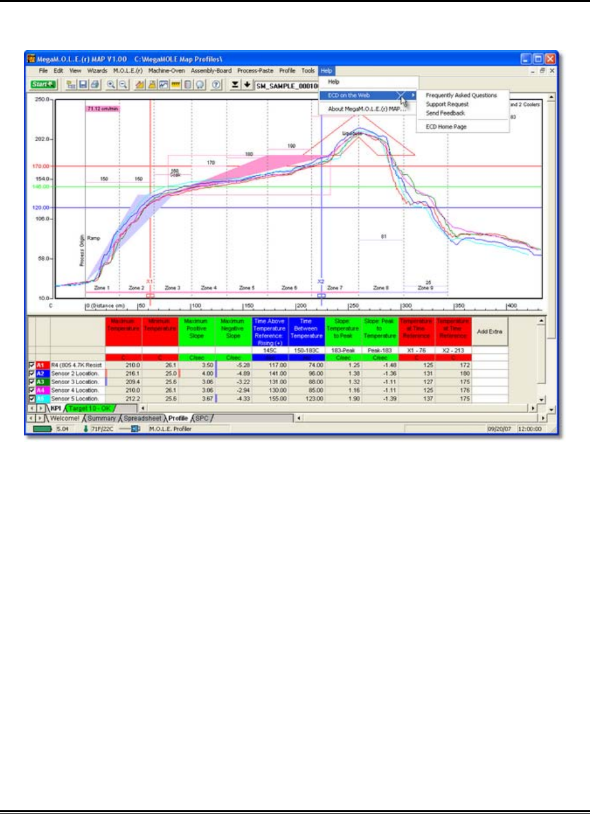
Task: Select Frequently Asked Questions from the submenu
Action: pos(462,95)
